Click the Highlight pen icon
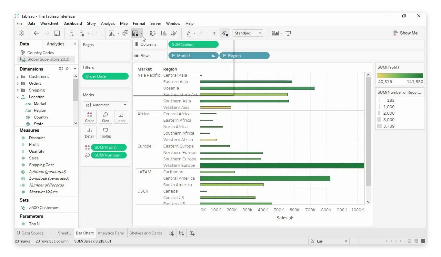 point(189,33)
